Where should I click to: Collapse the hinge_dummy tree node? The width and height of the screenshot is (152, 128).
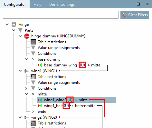pyautogui.click(x=20, y=36)
